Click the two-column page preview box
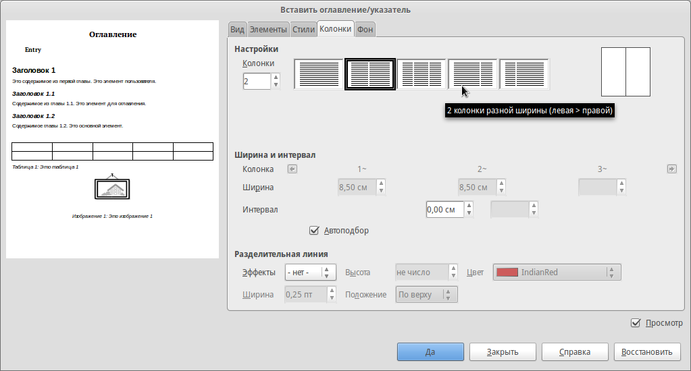 tap(625, 72)
